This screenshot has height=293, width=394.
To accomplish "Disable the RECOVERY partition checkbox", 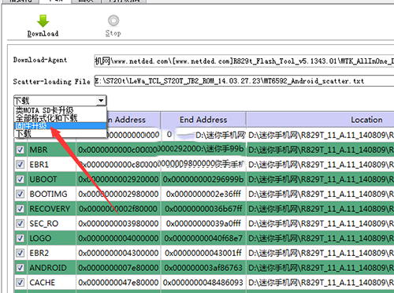I will 20,209.
